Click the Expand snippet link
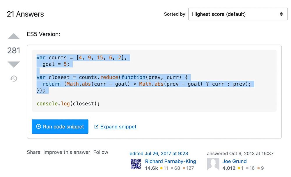The width and height of the screenshot is (291, 177). tap(118, 127)
